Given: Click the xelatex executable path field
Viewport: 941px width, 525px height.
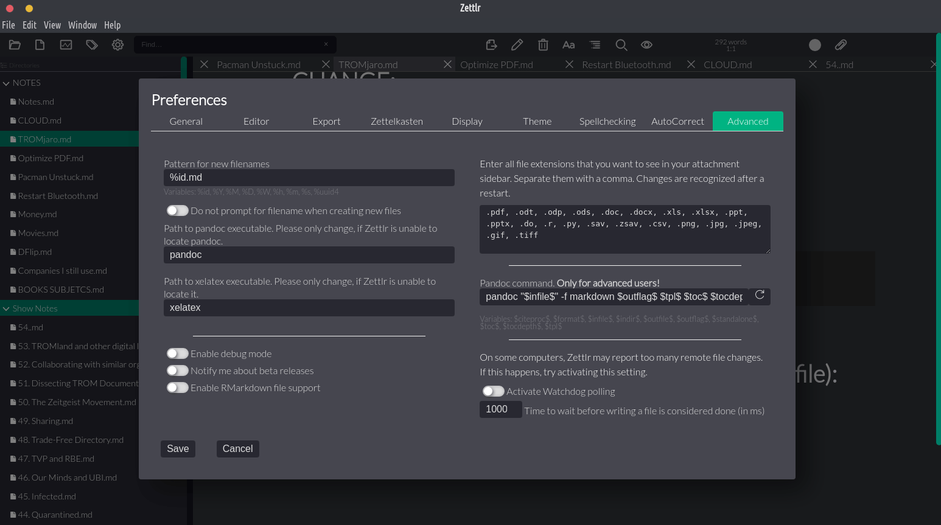Looking at the screenshot, I should [309, 308].
